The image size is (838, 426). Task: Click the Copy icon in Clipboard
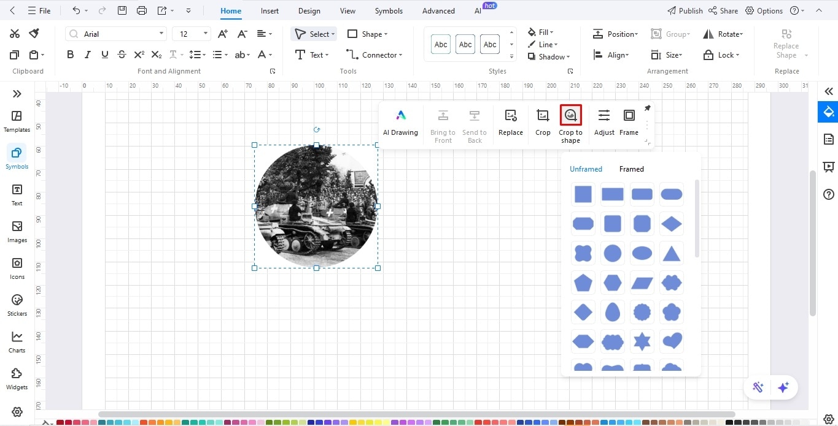(x=15, y=55)
